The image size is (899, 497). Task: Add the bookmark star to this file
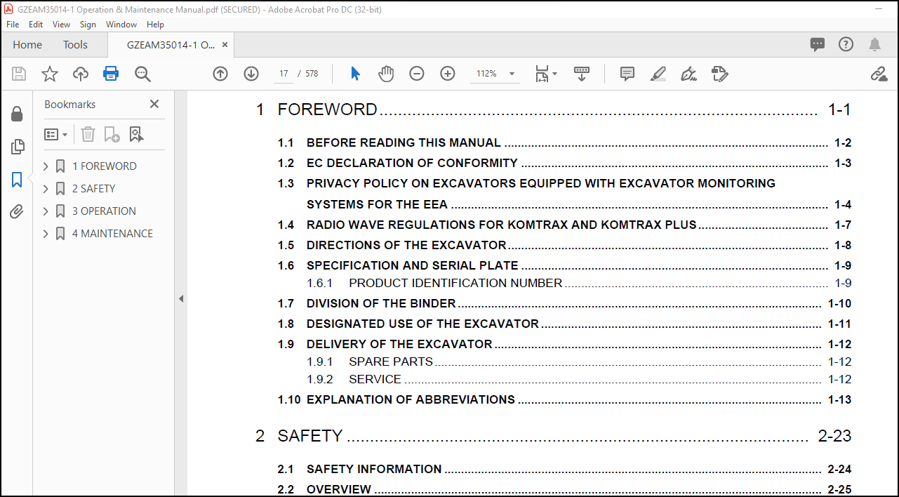pyautogui.click(x=50, y=74)
